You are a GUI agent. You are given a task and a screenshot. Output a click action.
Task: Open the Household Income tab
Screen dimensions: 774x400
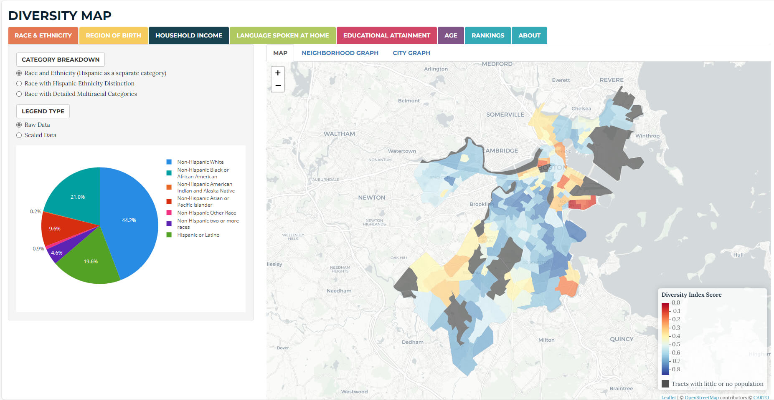tap(189, 35)
